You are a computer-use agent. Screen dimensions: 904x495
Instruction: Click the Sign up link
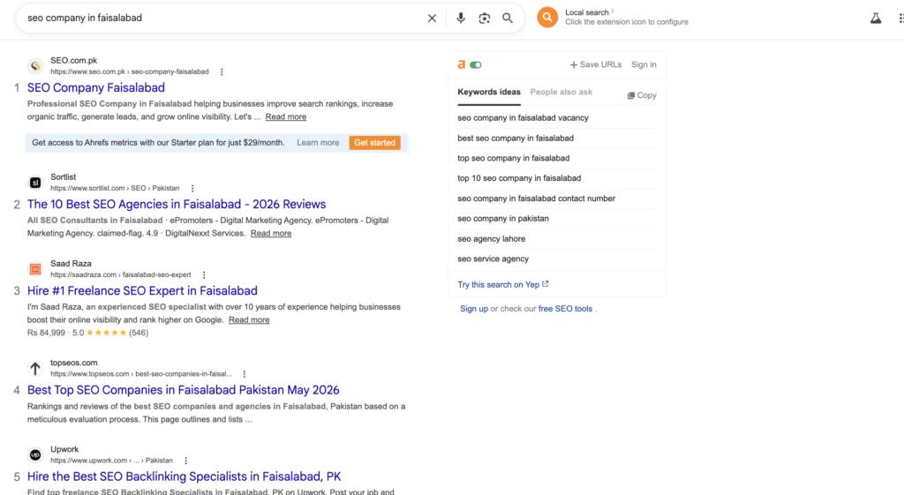(474, 309)
